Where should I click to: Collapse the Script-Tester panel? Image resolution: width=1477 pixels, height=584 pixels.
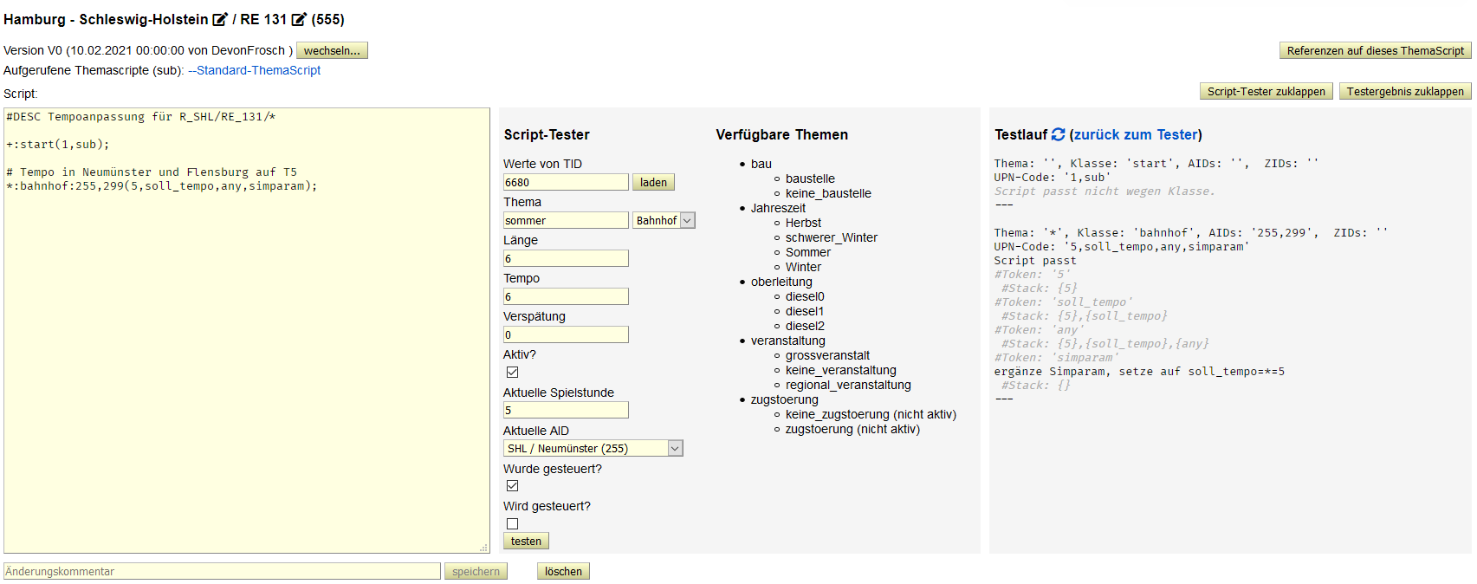click(x=1266, y=92)
